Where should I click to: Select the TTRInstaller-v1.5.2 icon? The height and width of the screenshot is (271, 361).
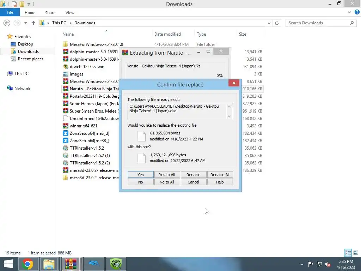(65, 148)
